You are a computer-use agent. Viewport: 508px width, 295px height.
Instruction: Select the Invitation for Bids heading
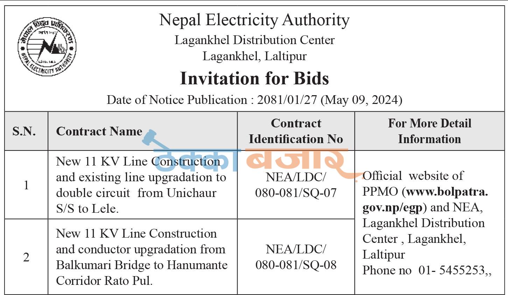(x=254, y=78)
